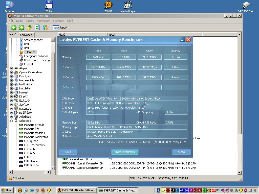Expand the DirectX tree node
Image resolution: width=259 pixels, height=194 pixels.
pyautogui.click(x=11, y=96)
